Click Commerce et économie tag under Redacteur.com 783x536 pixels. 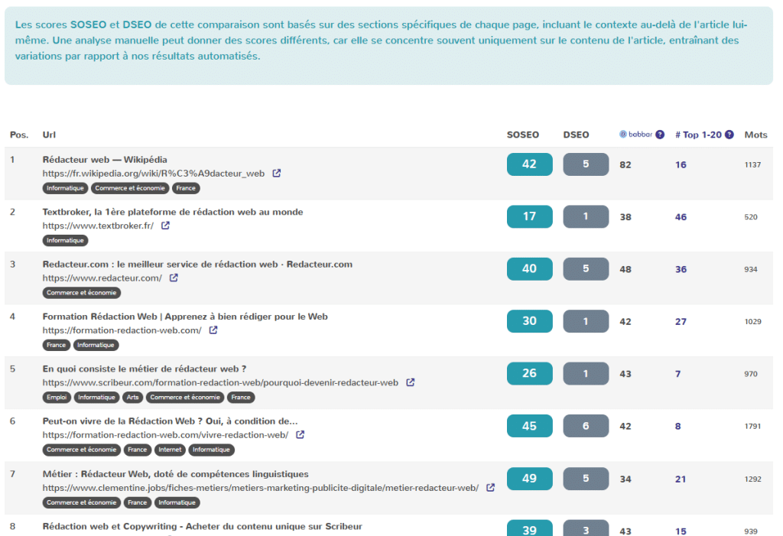tap(81, 293)
